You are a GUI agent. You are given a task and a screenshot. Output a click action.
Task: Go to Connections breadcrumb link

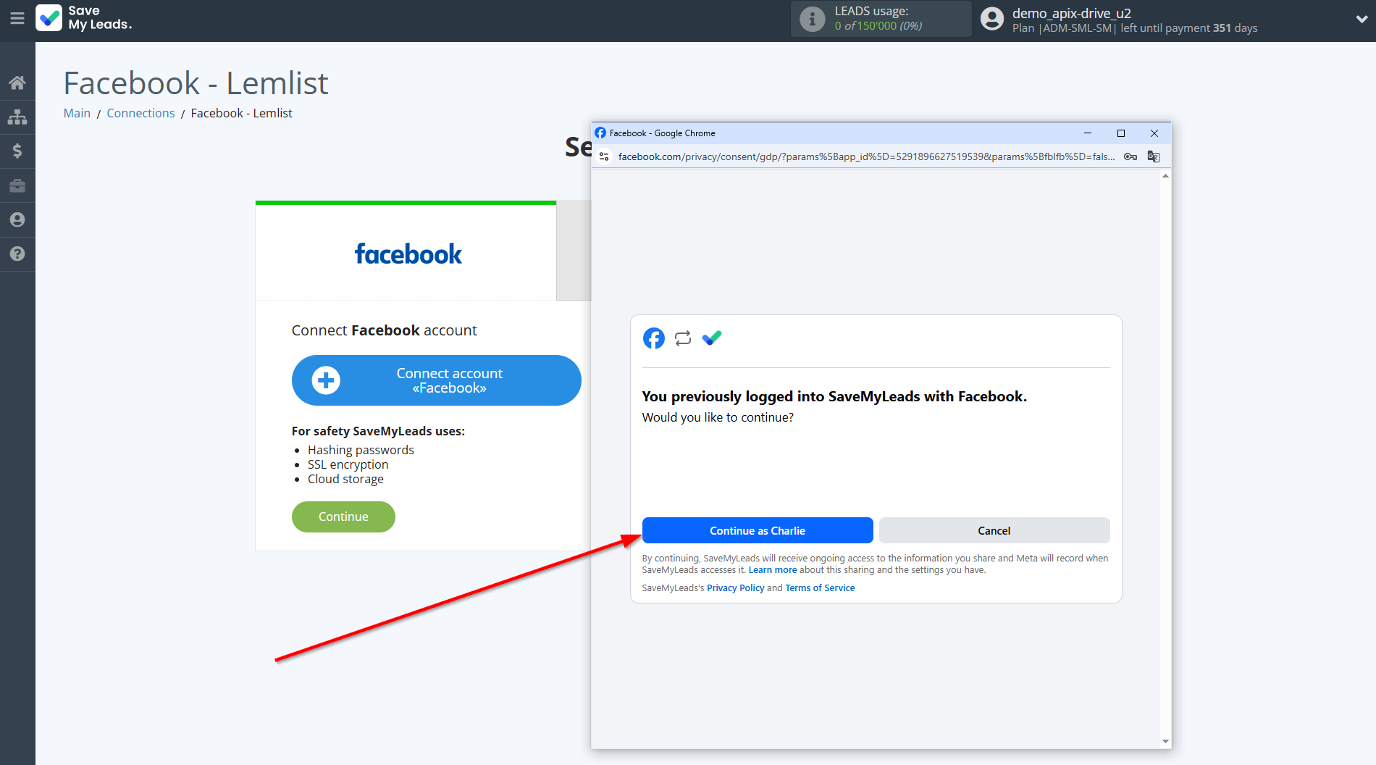[140, 113]
